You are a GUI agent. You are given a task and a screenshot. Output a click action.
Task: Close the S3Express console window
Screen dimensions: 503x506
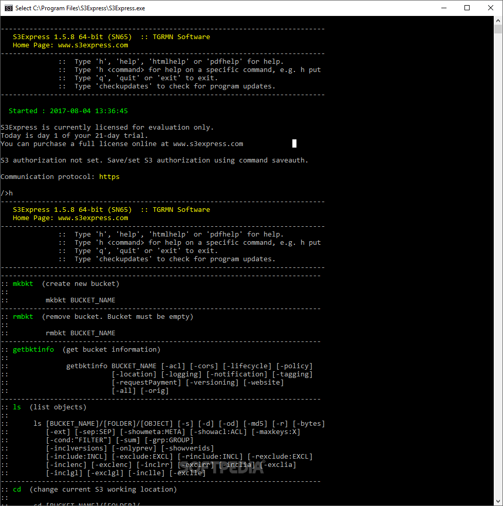click(x=491, y=8)
